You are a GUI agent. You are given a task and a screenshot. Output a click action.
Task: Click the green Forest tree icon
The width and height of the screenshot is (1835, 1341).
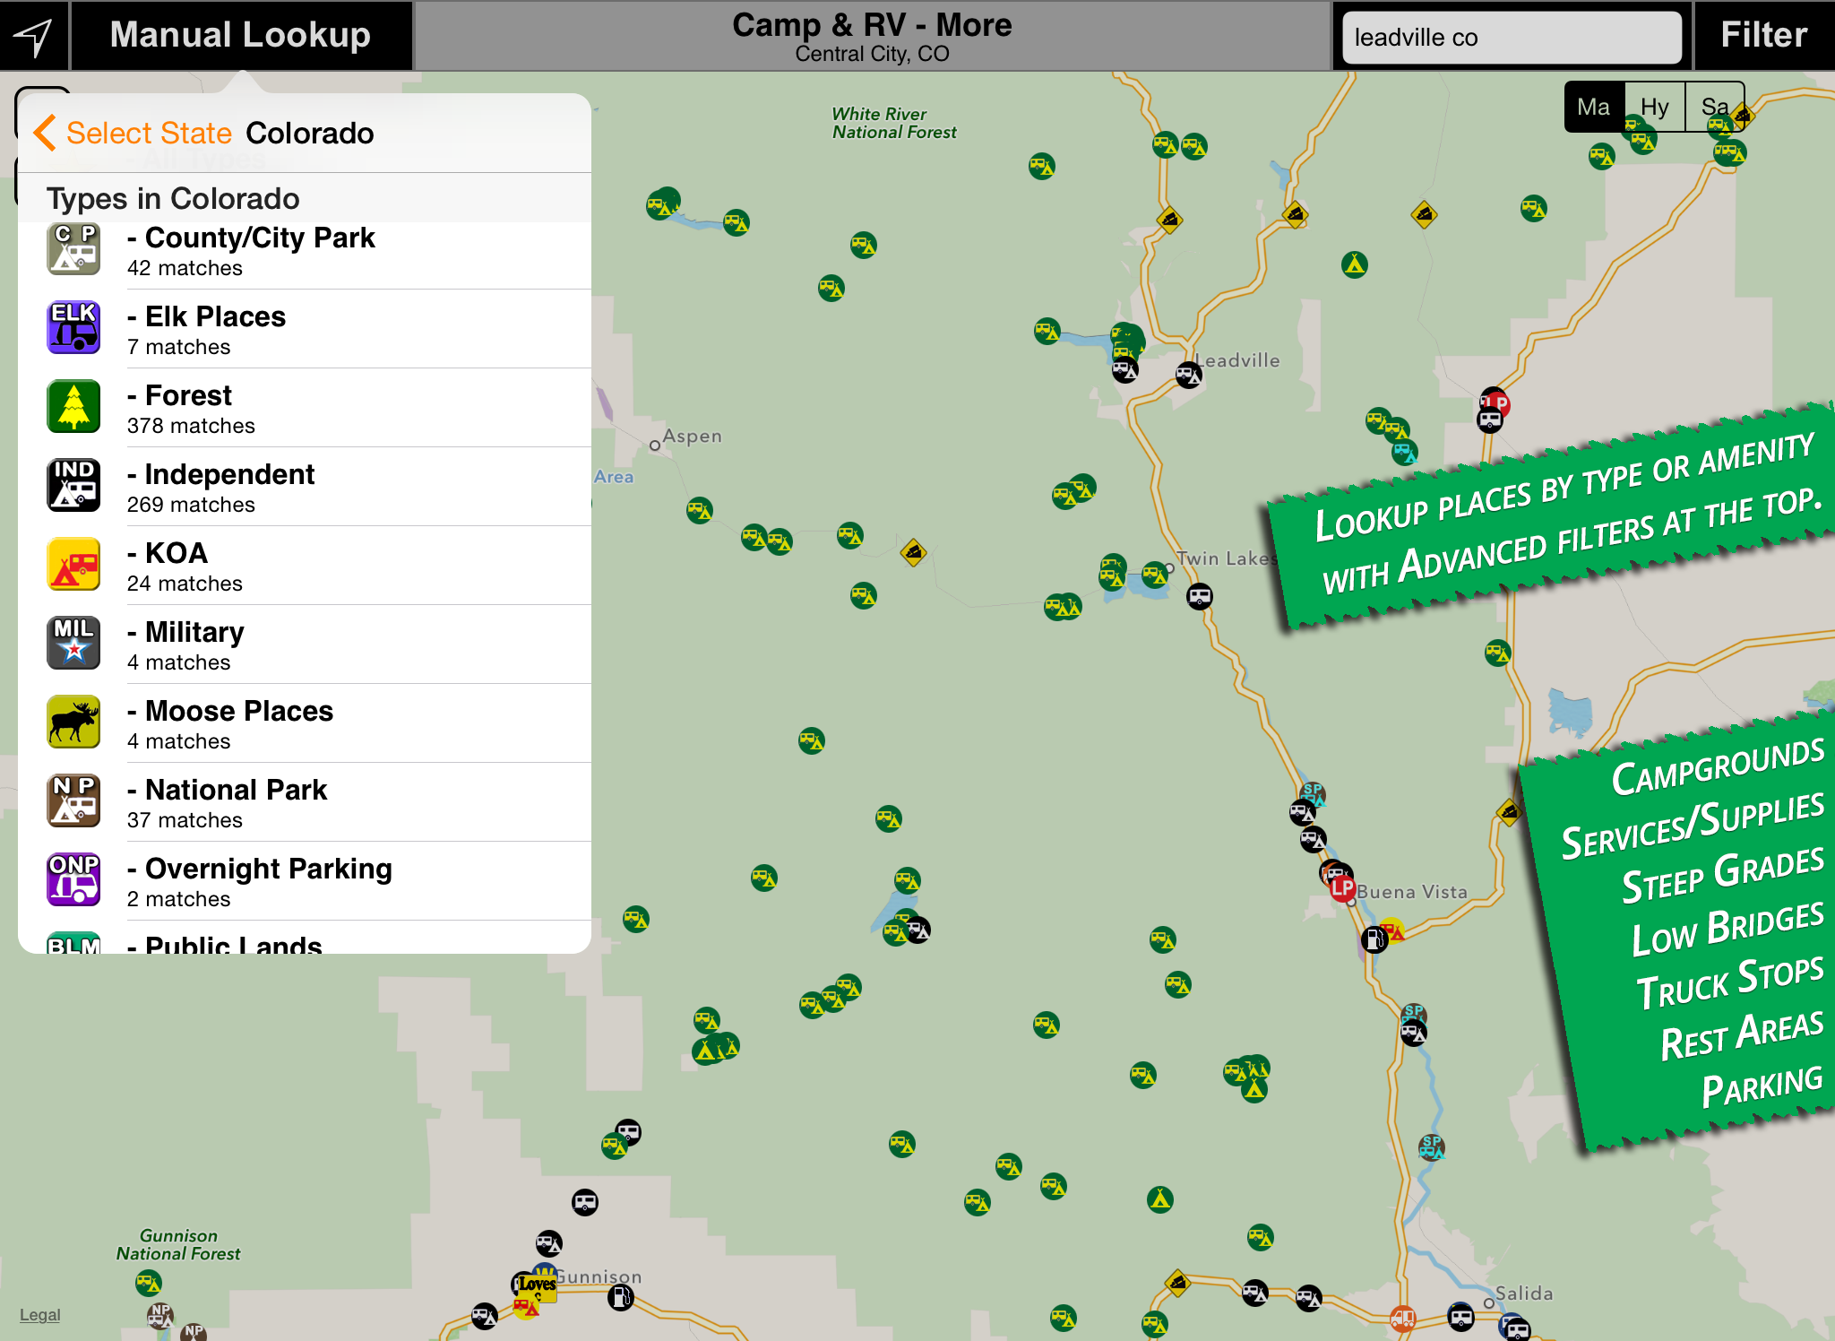pyautogui.click(x=73, y=407)
